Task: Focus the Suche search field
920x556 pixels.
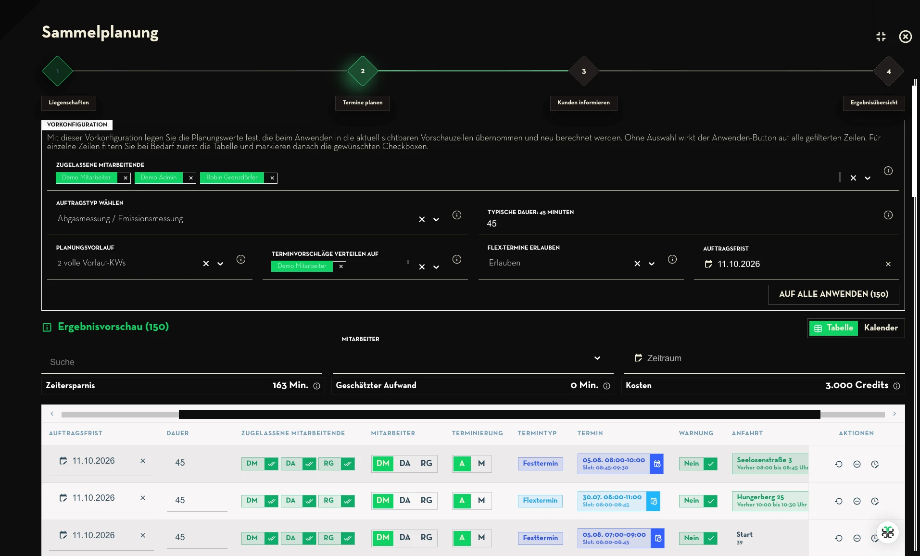Action: point(182,362)
